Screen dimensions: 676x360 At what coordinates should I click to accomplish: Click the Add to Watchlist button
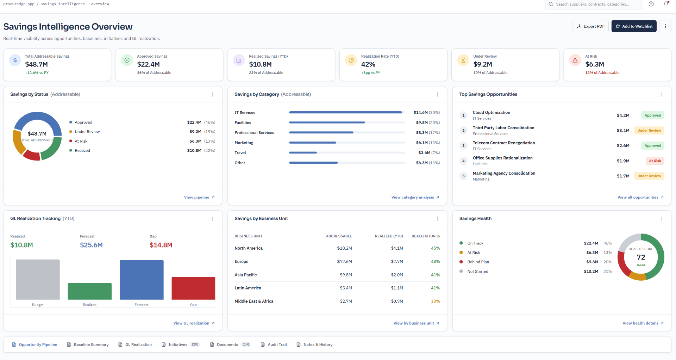click(x=634, y=26)
